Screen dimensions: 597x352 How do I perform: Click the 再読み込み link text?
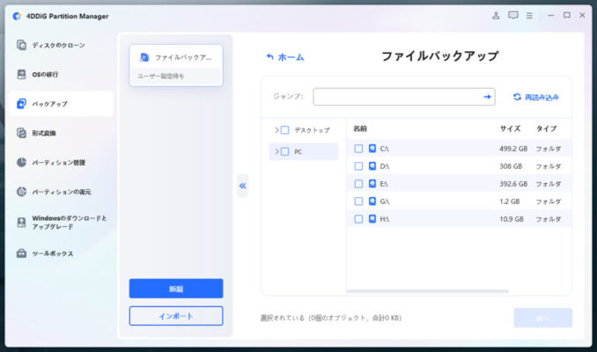542,98
